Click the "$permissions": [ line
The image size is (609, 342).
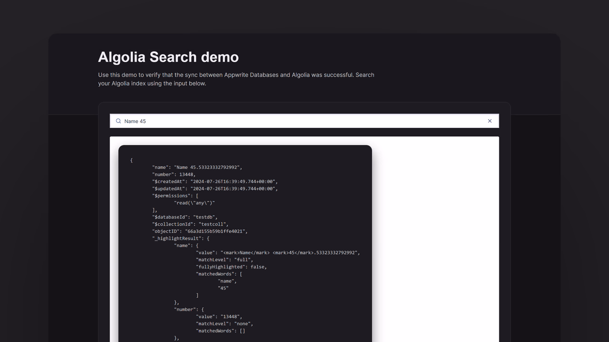[175, 196]
